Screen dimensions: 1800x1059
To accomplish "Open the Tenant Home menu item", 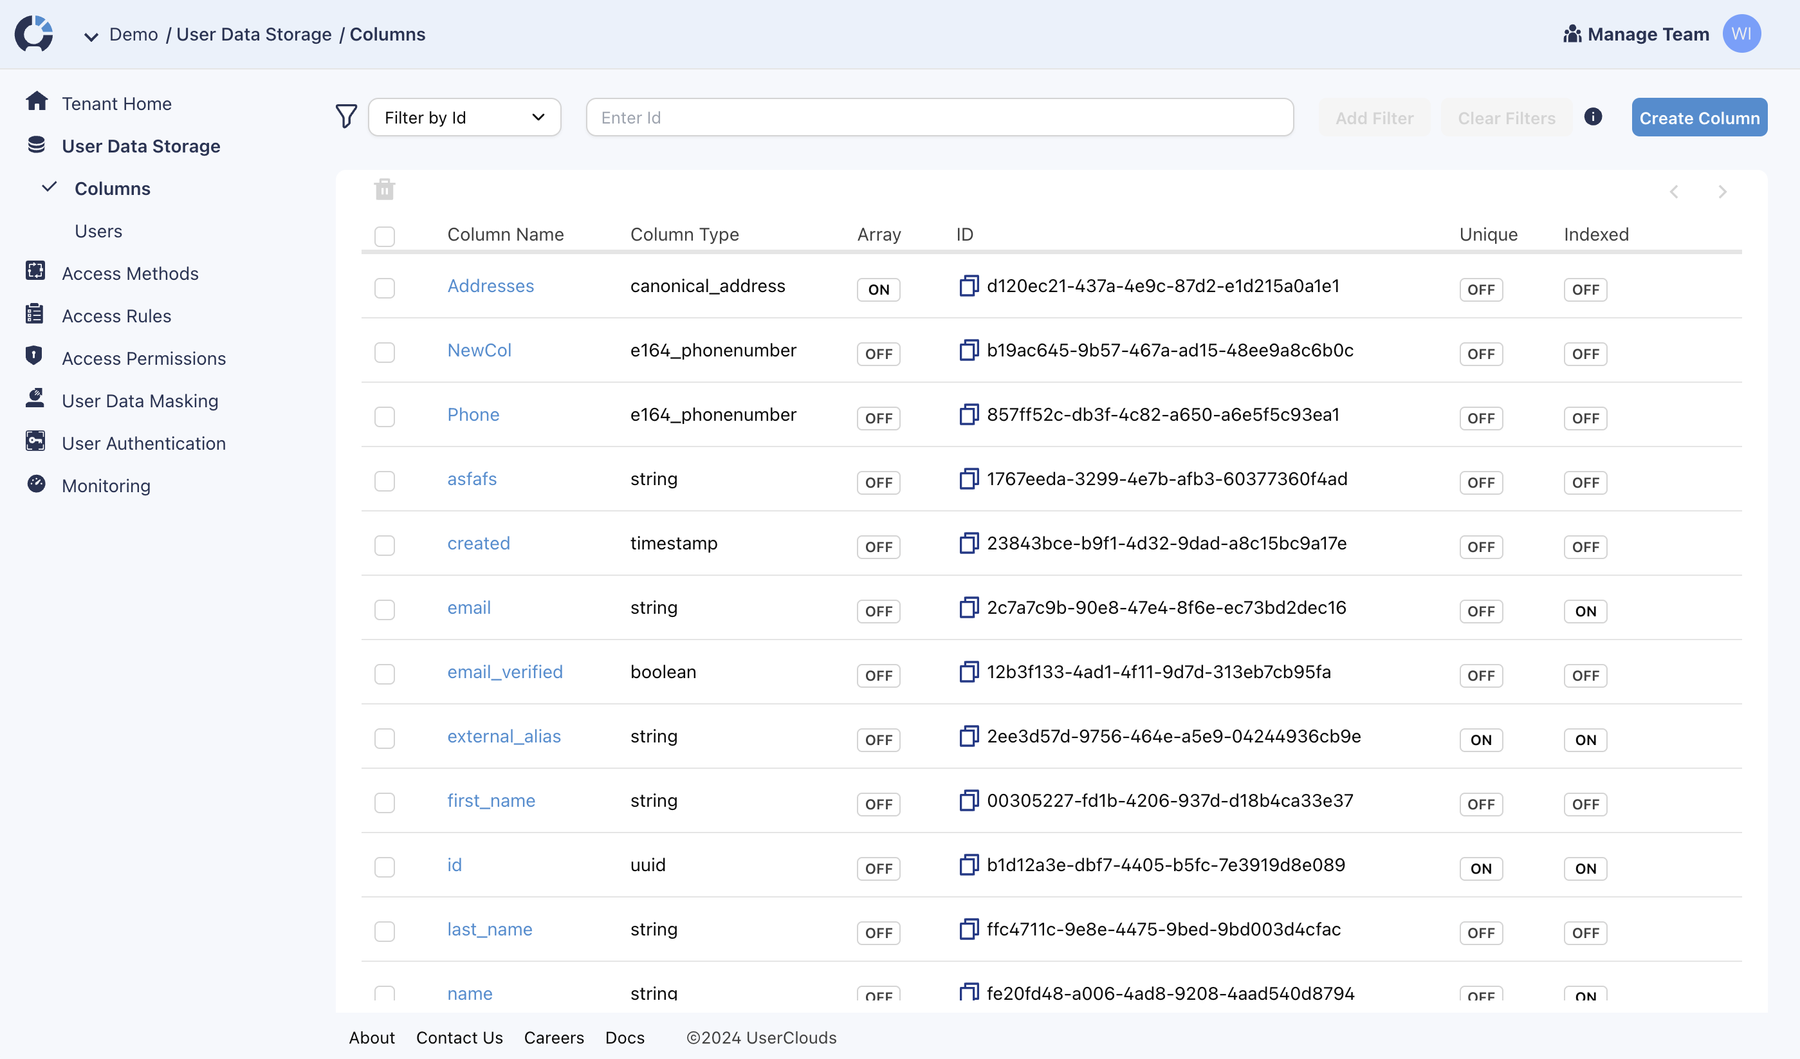I will tap(116, 102).
